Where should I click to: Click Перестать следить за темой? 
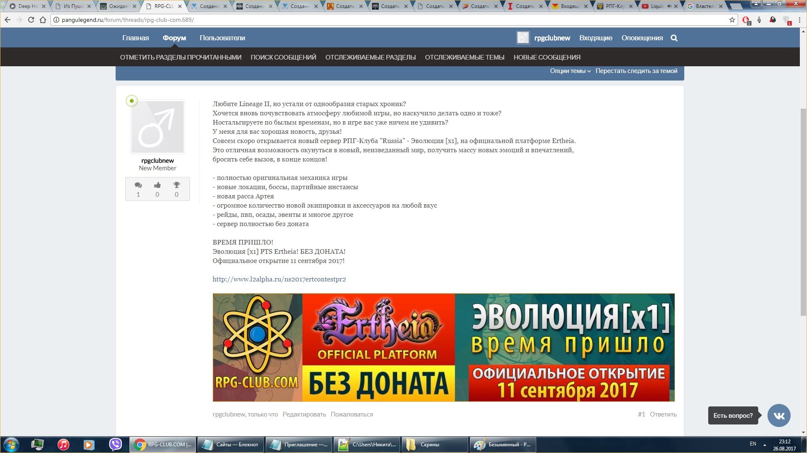[636, 71]
